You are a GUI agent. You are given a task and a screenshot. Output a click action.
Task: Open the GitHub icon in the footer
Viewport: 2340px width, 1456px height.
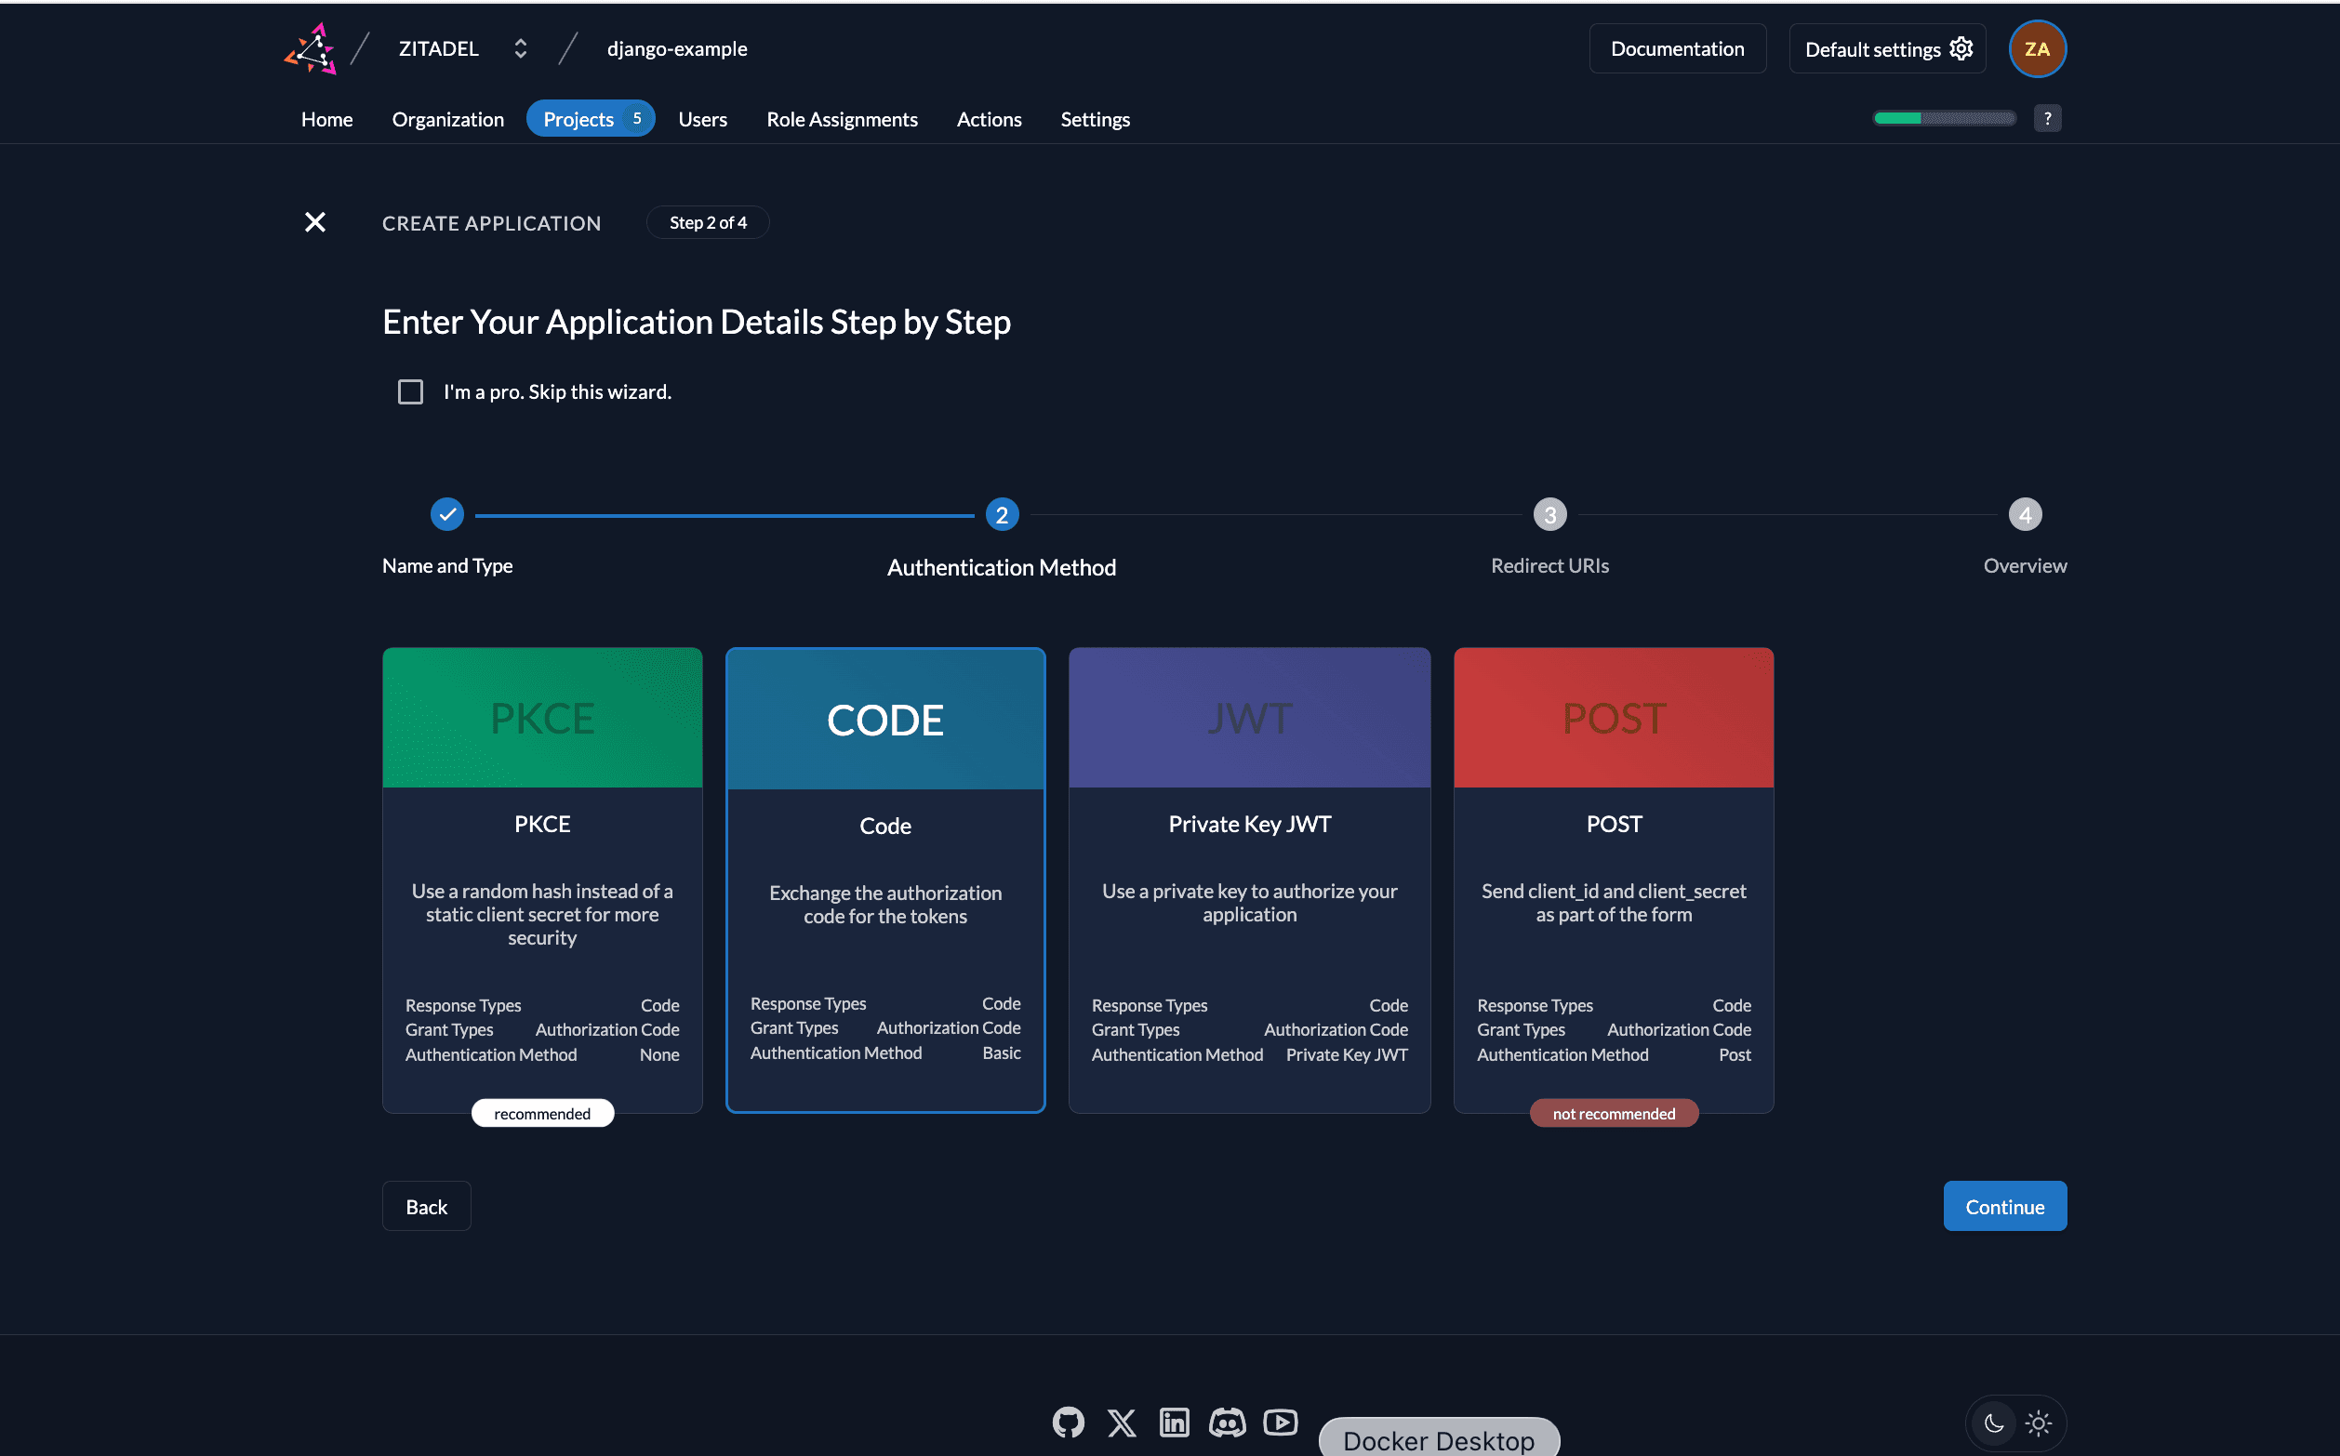(x=1067, y=1423)
